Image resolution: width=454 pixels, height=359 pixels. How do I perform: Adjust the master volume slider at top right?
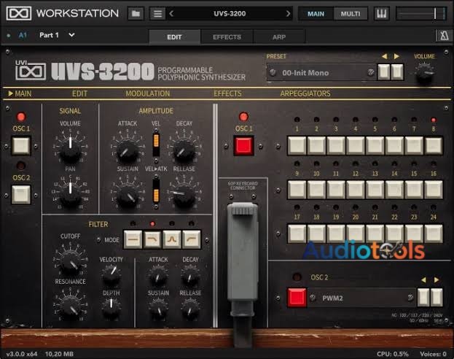(x=421, y=13)
